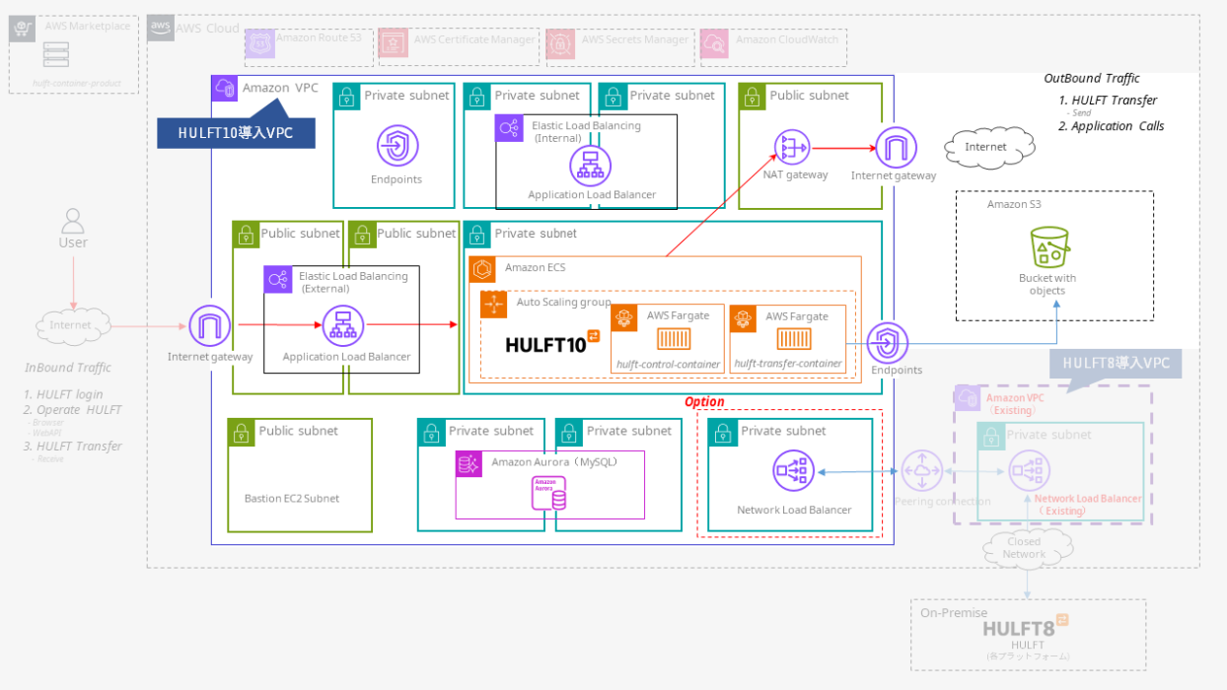This screenshot has height=690, width=1227.
Task: Click the Network Load Balancer (Existing) icon
Action: click(1027, 471)
